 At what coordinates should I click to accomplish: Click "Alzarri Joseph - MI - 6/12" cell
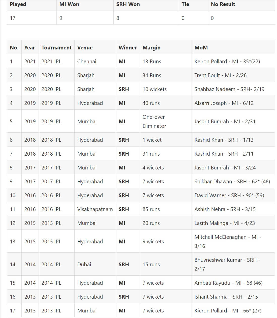click(233, 103)
